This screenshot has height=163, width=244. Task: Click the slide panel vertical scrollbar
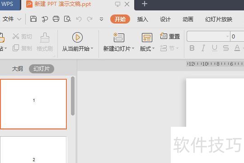[73, 96]
